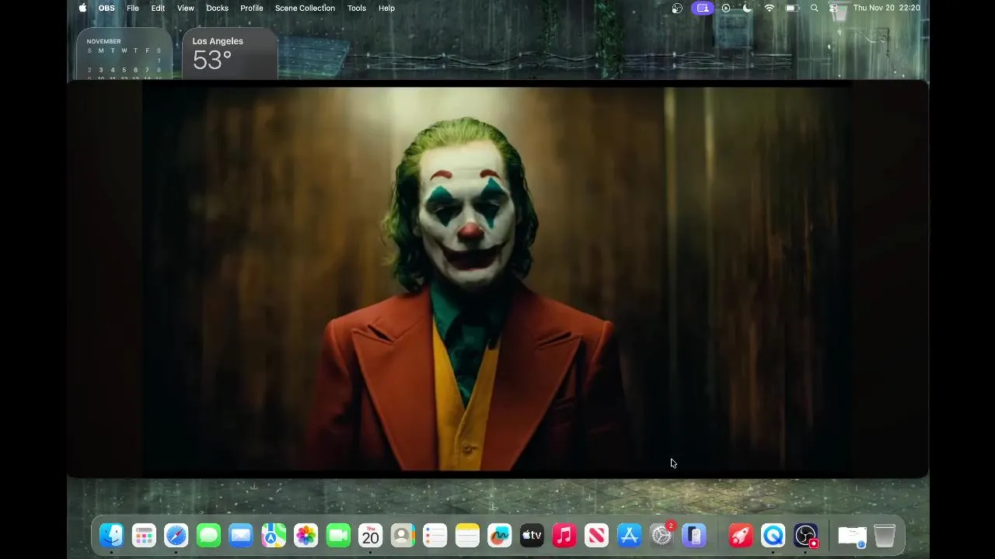
Task: Open System Settings from the dock
Action: (662, 535)
